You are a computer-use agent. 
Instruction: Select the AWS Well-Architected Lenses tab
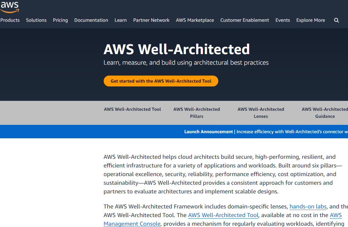click(x=261, y=113)
